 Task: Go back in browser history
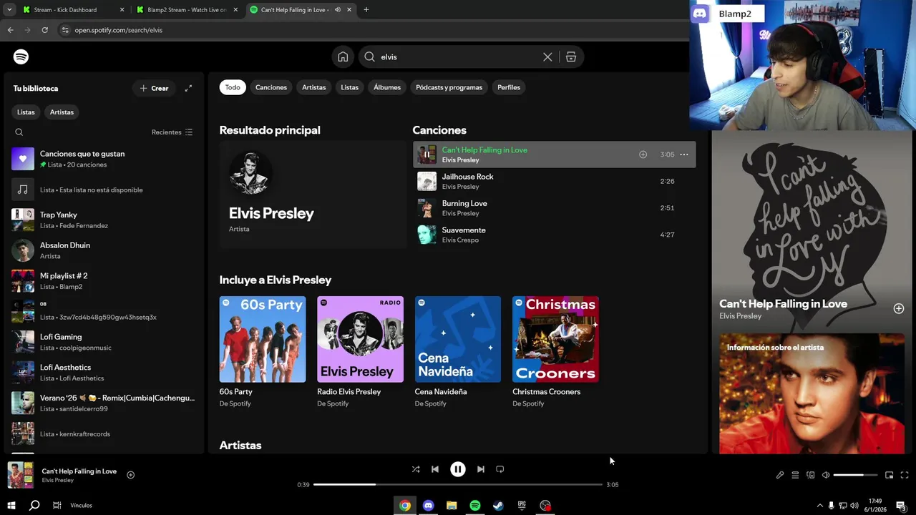(10, 30)
